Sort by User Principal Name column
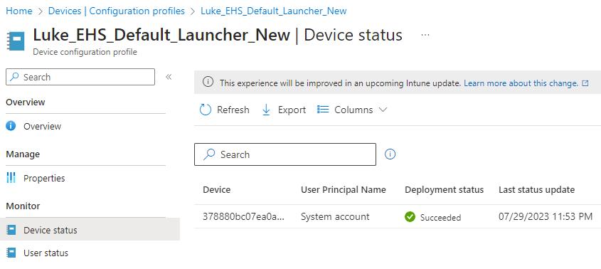The height and width of the screenshot is (269, 601). pyautogui.click(x=344, y=189)
